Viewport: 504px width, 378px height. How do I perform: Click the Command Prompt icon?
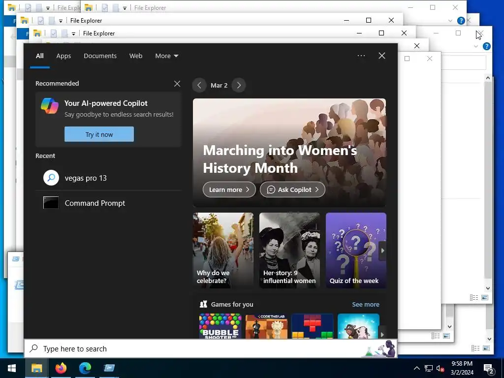coord(51,202)
